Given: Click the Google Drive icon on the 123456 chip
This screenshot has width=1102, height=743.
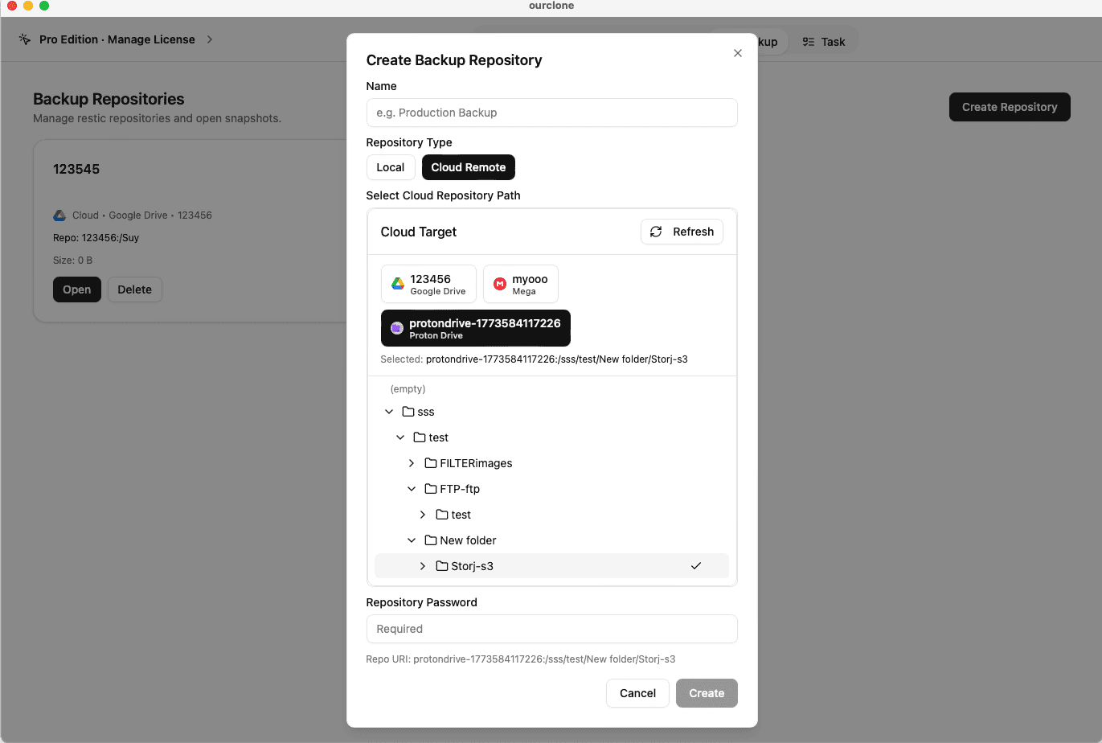Looking at the screenshot, I should [397, 284].
